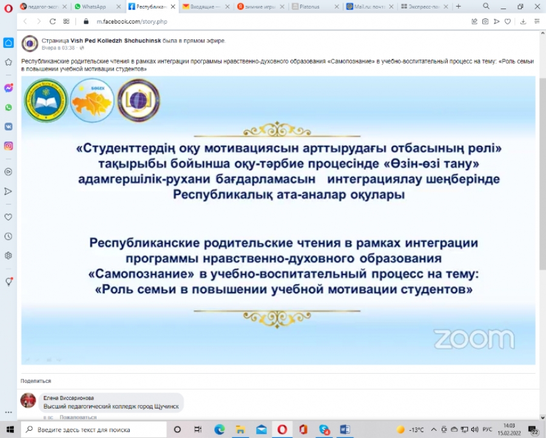
Task: Open Task View on taskbar
Action: click(198, 430)
